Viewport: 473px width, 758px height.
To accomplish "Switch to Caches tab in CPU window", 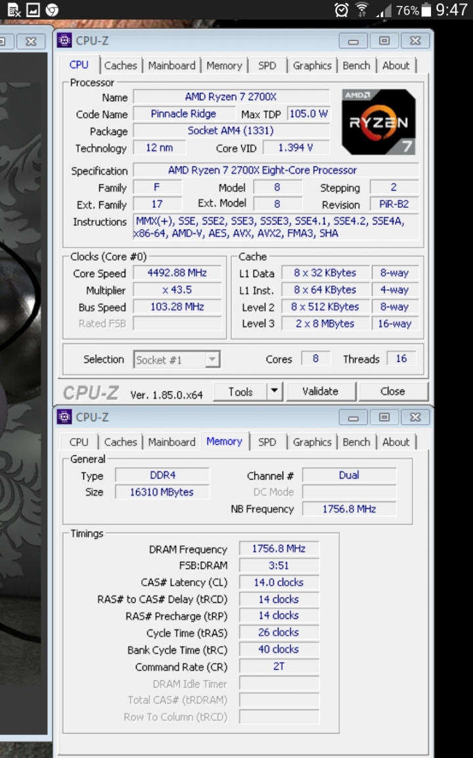I will click(121, 65).
